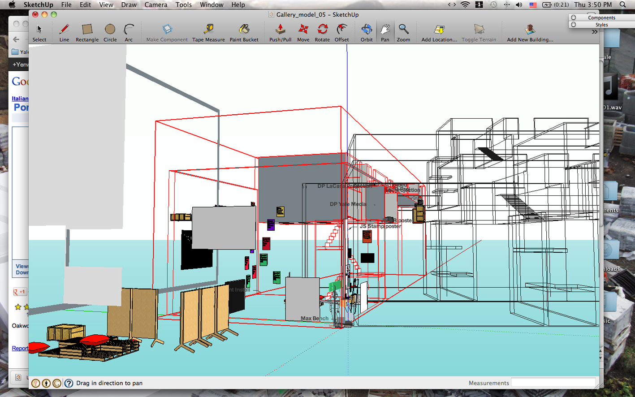Screen dimensions: 635x397
Task: Click the third round status bar icon
Action: pos(57,383)
